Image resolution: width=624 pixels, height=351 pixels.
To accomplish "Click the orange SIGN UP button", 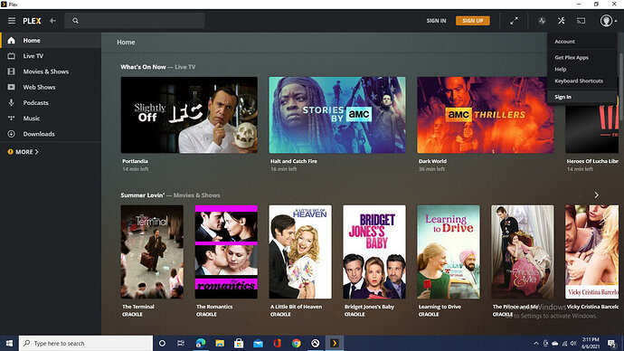I will pyautogui.click(x=473, y=21).
